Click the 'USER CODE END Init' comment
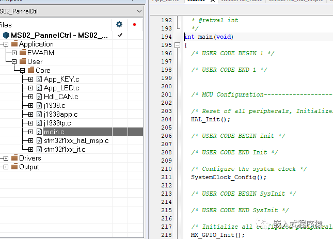 234,152
